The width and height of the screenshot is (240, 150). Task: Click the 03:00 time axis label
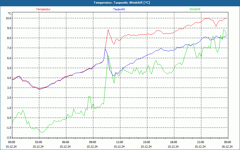tap(39, 142)
